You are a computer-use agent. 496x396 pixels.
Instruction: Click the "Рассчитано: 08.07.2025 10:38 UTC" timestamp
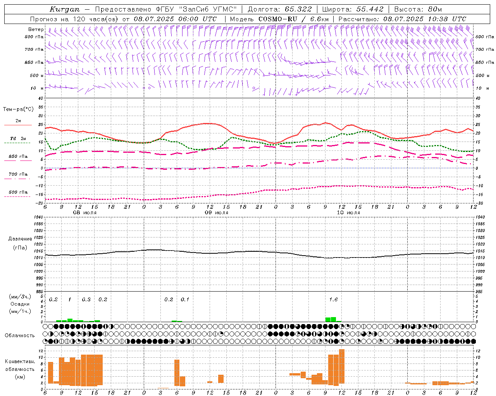click(x=402, y=19)
